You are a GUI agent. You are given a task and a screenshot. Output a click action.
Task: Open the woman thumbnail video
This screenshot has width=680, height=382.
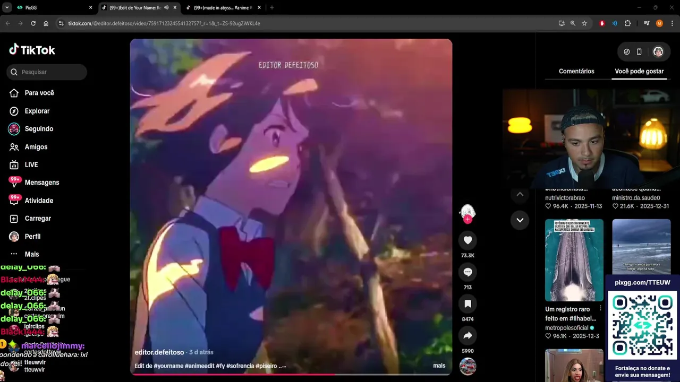pos(574,365)
